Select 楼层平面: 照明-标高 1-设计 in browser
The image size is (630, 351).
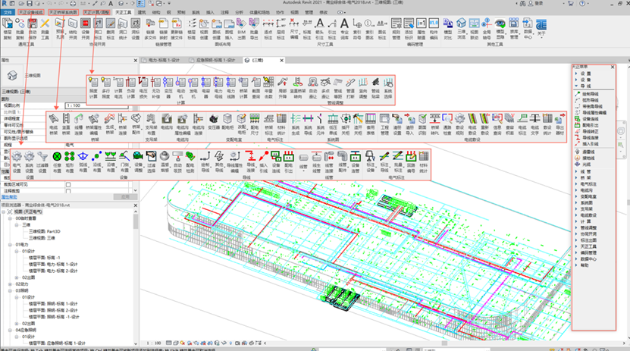tap(53, 304)
